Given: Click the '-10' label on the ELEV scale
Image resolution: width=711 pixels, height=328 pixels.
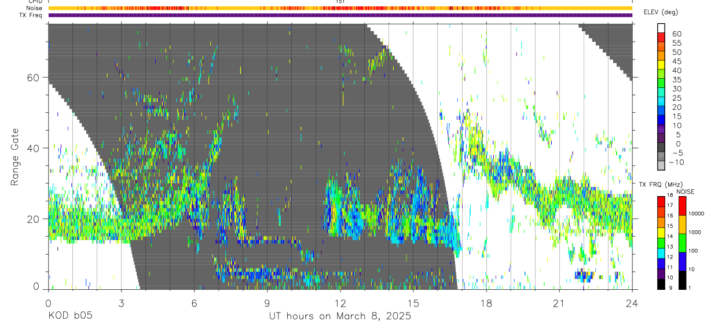Looking at the screenshot, I should tap(676, 162).
